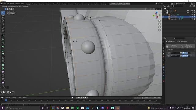This screenshot has height=110, width=196.
Task: Open the Edit menu
Action: click(x=8, y=4)
